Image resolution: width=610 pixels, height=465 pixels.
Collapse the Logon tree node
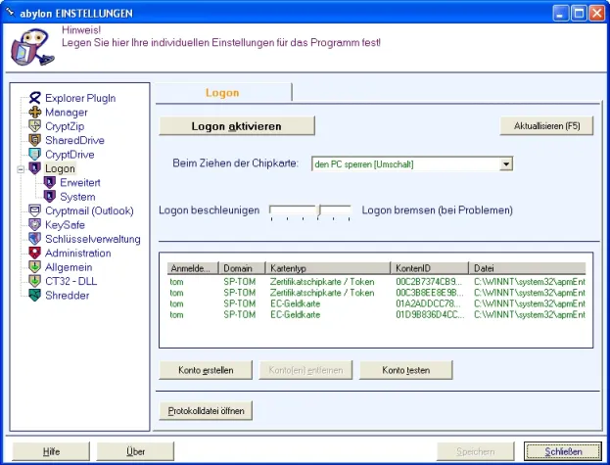pos(21,169)
